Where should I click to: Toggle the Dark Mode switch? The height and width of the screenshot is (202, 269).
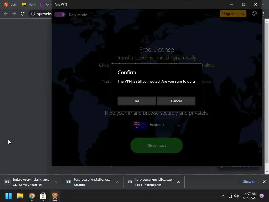(x=60, y=15)
